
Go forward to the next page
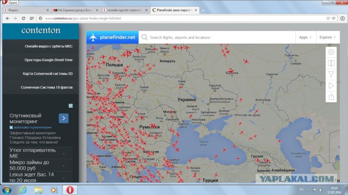(x=15, y=18)
